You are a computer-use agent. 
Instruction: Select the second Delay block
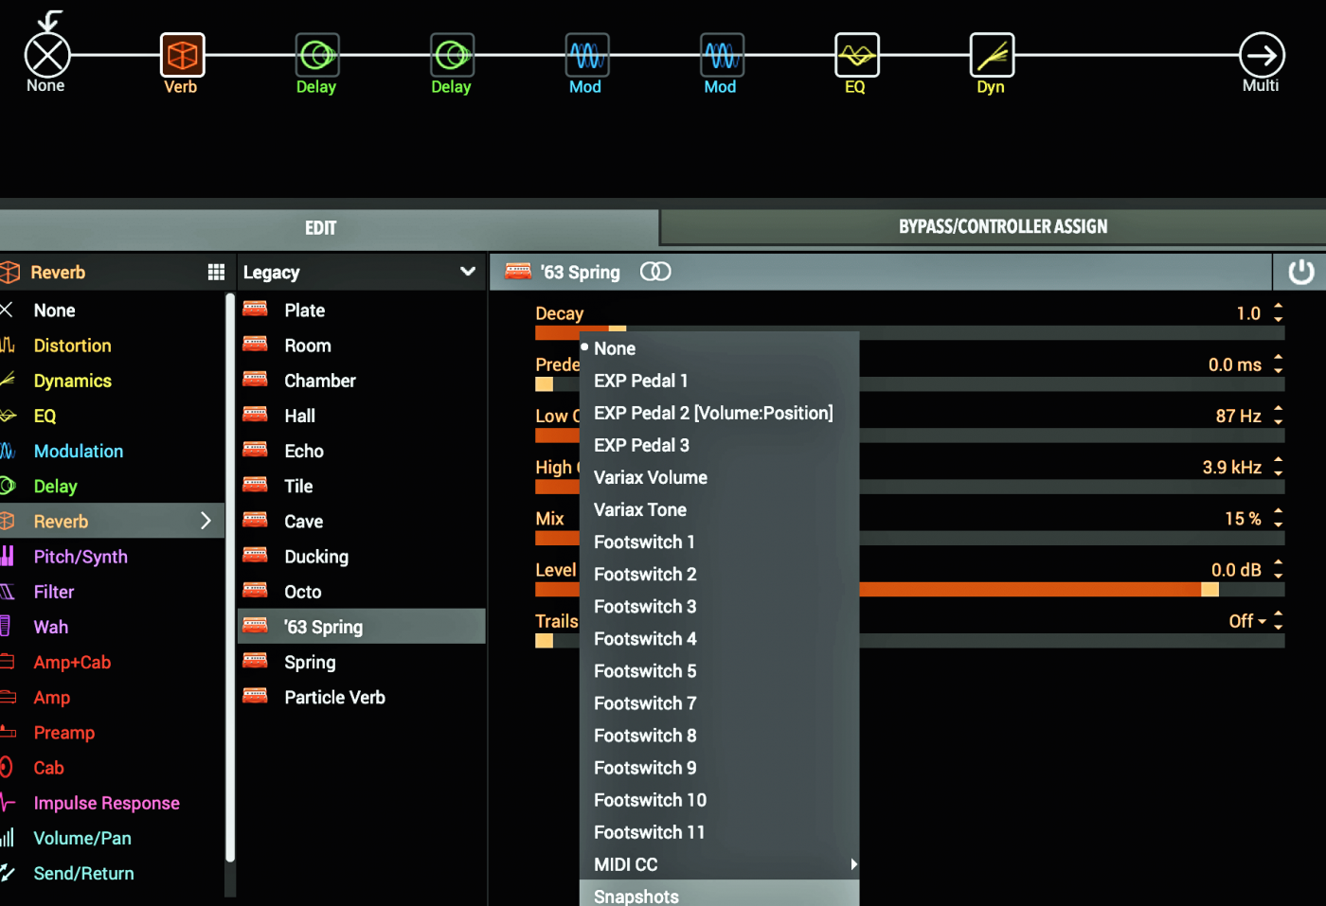tap(452, 55)
